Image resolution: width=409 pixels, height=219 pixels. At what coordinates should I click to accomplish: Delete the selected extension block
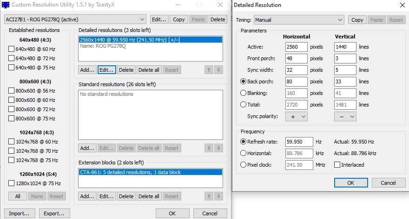click(x=126, y=196)
